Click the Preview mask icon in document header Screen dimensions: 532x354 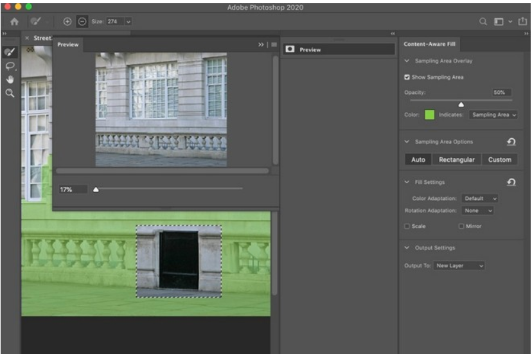coord(290,49)
